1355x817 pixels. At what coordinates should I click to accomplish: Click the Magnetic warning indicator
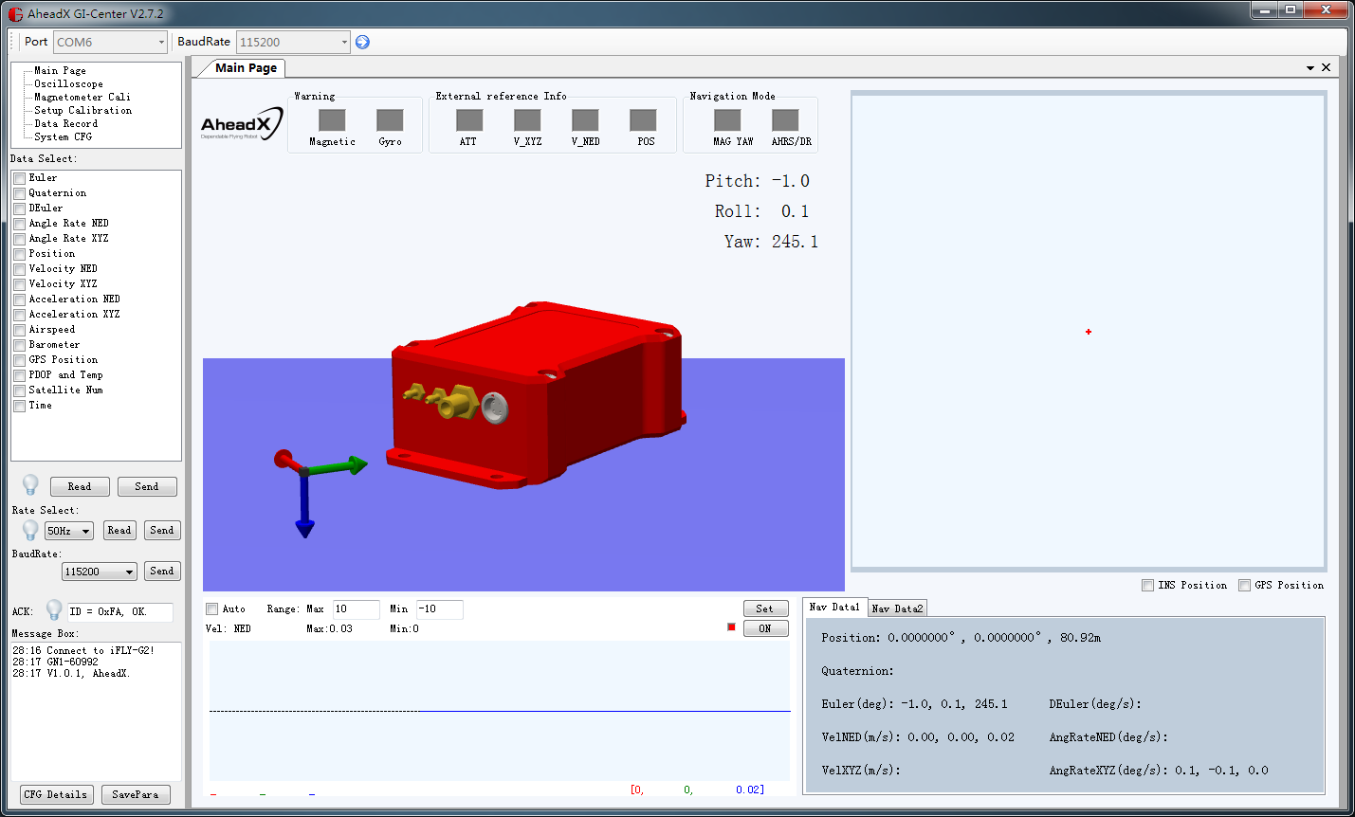[332, 120]
